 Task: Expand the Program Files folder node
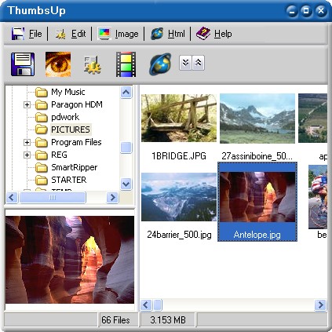[x=27, y=143]
